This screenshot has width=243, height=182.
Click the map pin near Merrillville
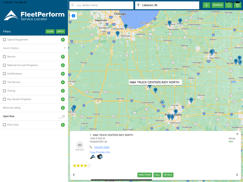[118, 34]
